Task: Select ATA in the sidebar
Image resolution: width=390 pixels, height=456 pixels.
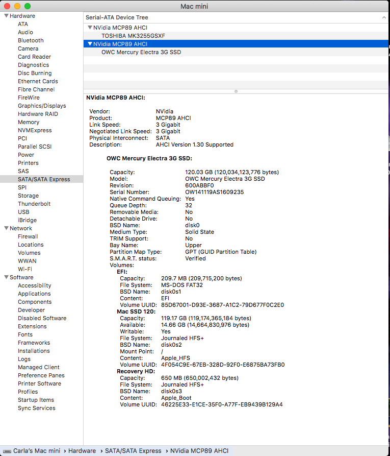Action: (x=23, y=24)
